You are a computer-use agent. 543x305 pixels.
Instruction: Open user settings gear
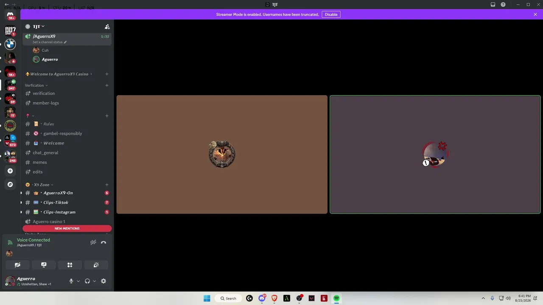[104, 281]
